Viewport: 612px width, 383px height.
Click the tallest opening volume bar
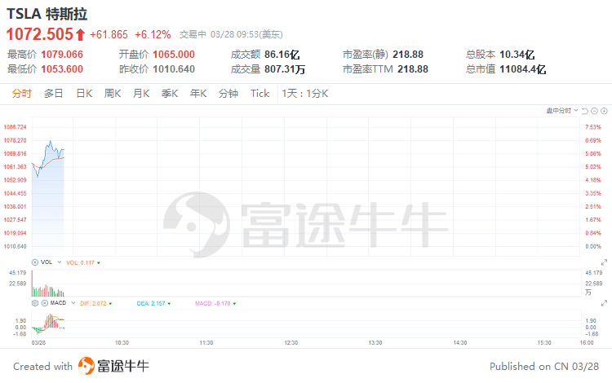(x=33, y=284)
